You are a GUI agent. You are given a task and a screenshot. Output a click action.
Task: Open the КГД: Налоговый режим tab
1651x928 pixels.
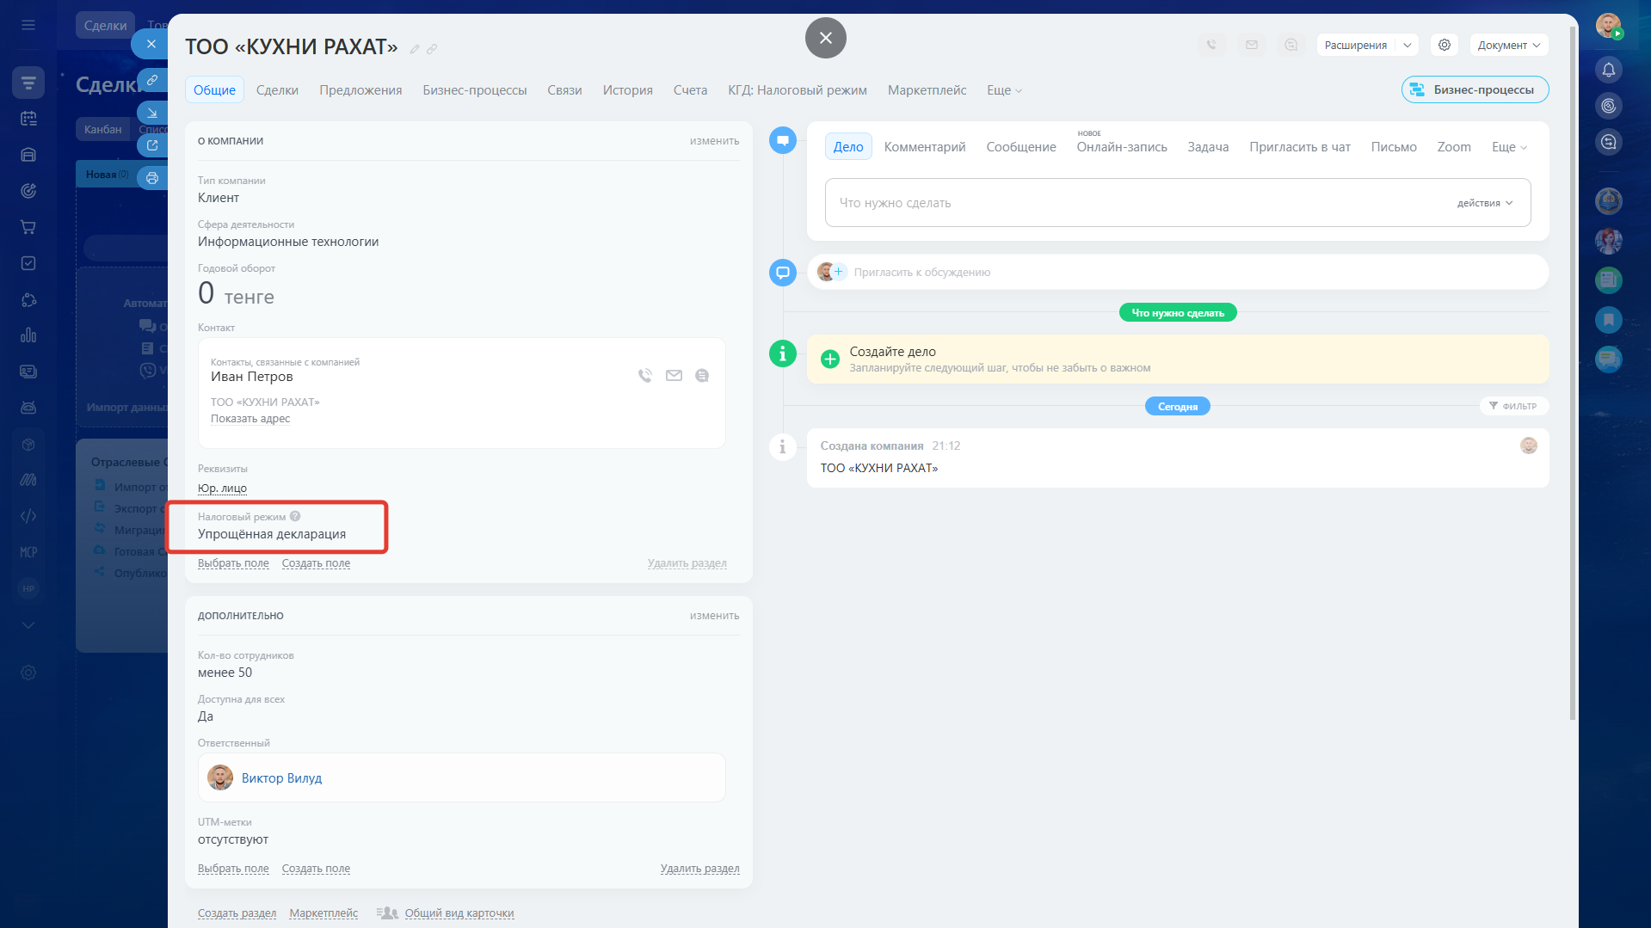(x=797, y=90)
